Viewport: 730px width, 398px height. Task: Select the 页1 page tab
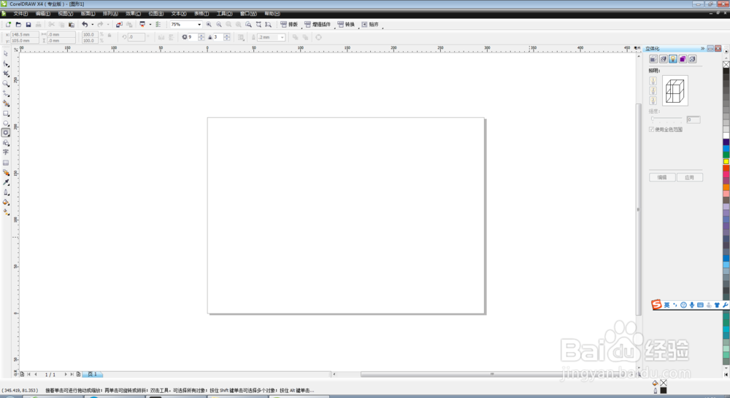[x=92, y=374]
